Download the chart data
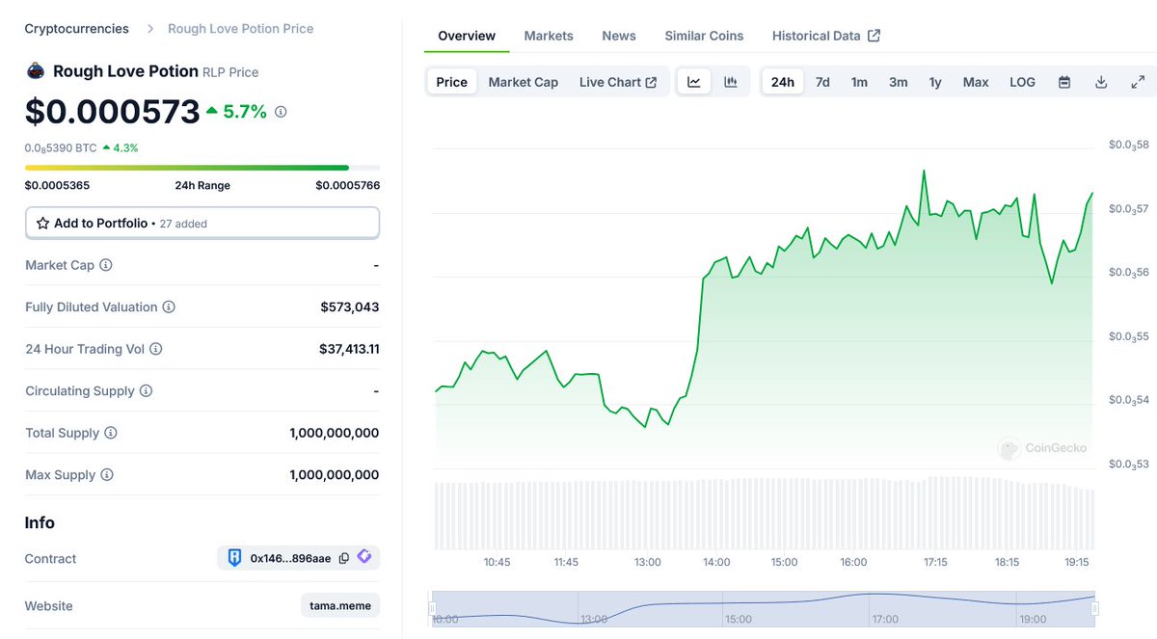The width and height of the screenshot is (1157, 639). (x=1101, y=82)
